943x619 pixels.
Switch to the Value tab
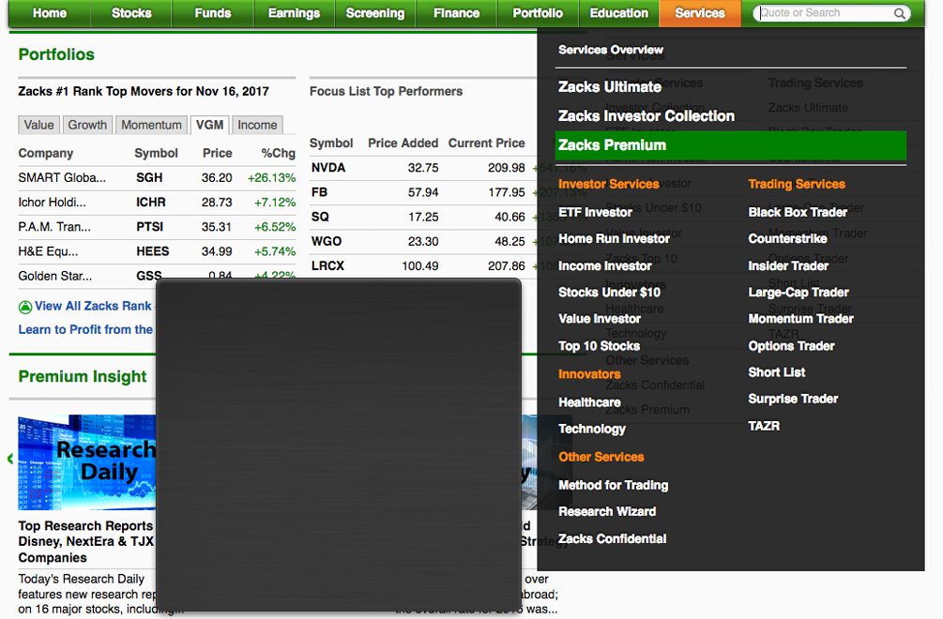click(x=39, y=125)
